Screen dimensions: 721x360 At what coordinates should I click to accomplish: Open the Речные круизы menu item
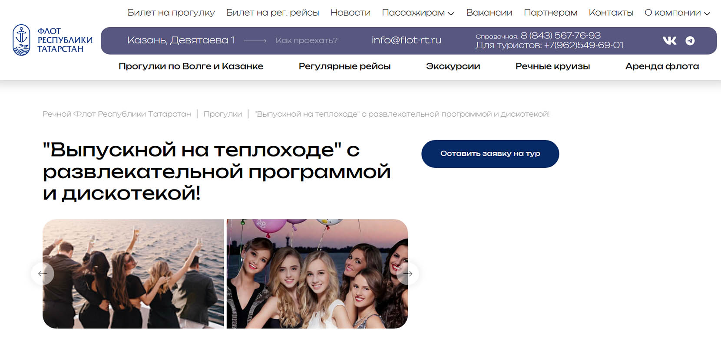tap(552, 66)
